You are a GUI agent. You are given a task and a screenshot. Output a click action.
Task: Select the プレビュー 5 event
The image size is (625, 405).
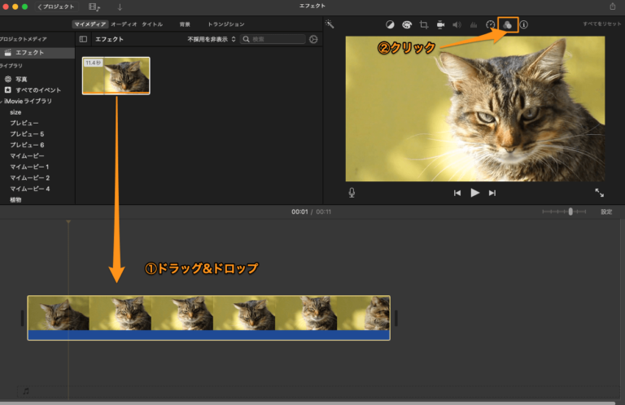coord(27,134)
